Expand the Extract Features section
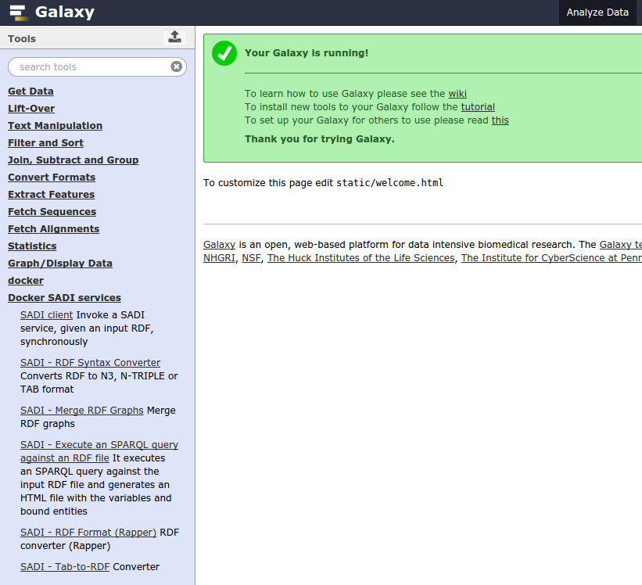The height and width of the screenshot is (585, 642). click(51, 195)
